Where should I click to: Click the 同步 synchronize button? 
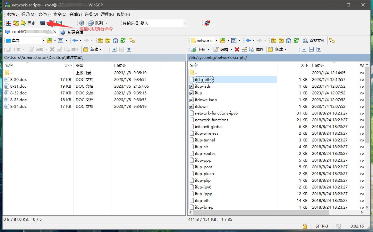28,23
